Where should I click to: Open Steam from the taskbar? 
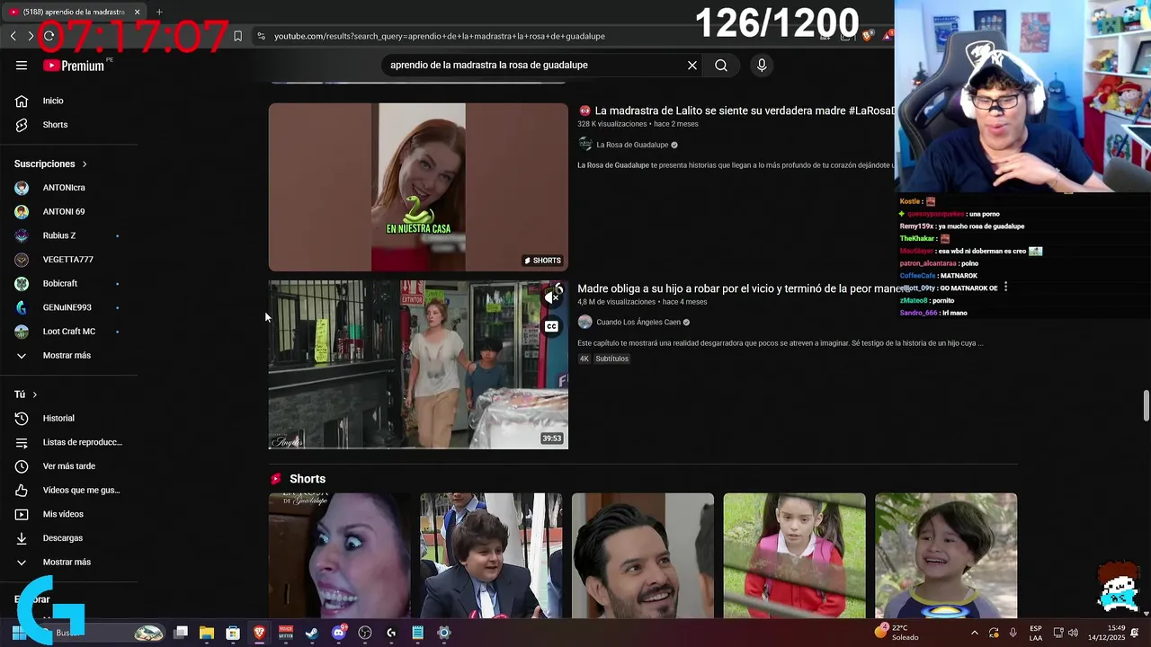pos(311,633)
